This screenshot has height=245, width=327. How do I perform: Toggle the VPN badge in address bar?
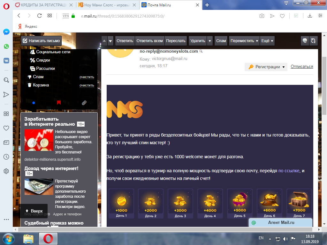click(x=66, y=16)
